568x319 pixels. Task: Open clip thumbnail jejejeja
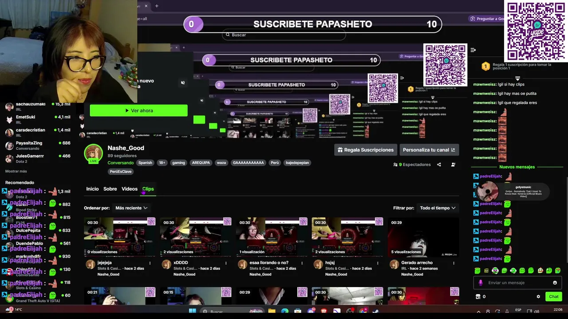pos(120,237)
